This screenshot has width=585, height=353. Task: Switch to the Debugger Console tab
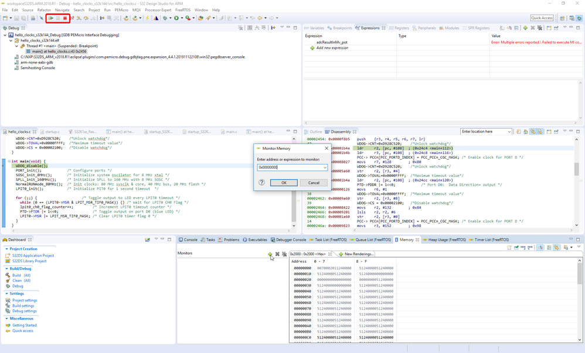coord(291,240)
